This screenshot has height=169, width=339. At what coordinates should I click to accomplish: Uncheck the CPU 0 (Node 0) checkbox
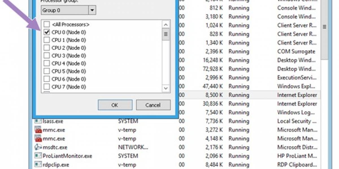[47, 32]
